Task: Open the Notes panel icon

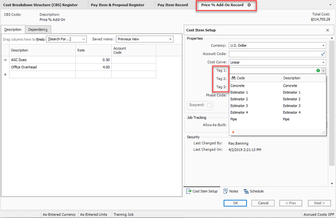Action: click(226, 191)
